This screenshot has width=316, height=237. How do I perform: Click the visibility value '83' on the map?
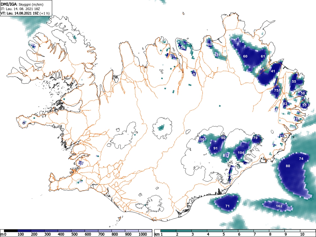pyautogui.click(x=285, y=104)
